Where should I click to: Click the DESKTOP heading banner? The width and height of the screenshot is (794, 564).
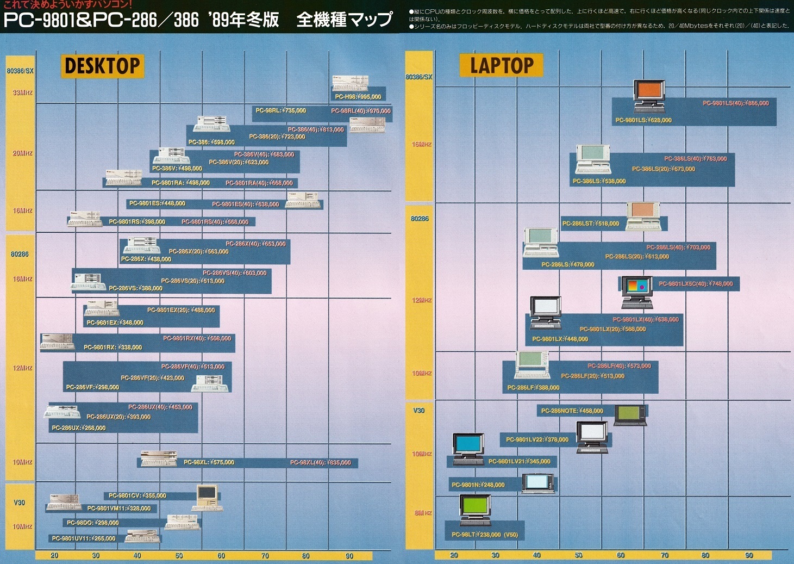(x=102, y=66)
